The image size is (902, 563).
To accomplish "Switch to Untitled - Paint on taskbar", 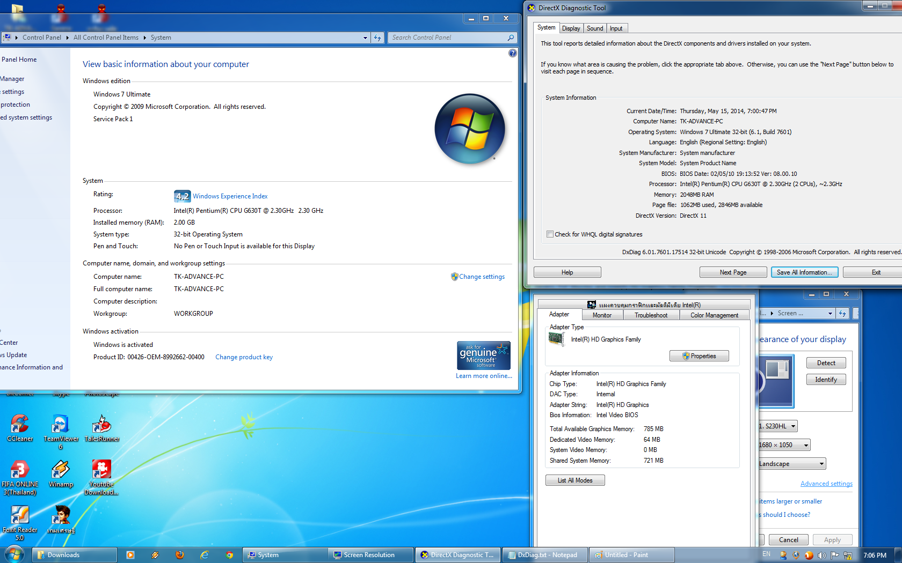I will [632, 555].
